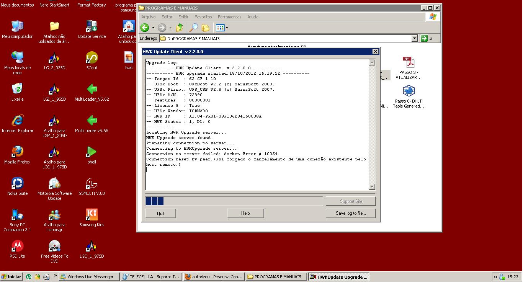Launch Mozilla Firefox desktop shortcut

[17, 155]
